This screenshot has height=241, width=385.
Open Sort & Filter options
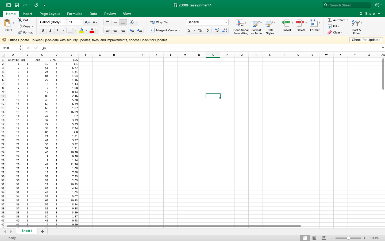[357, 27]
